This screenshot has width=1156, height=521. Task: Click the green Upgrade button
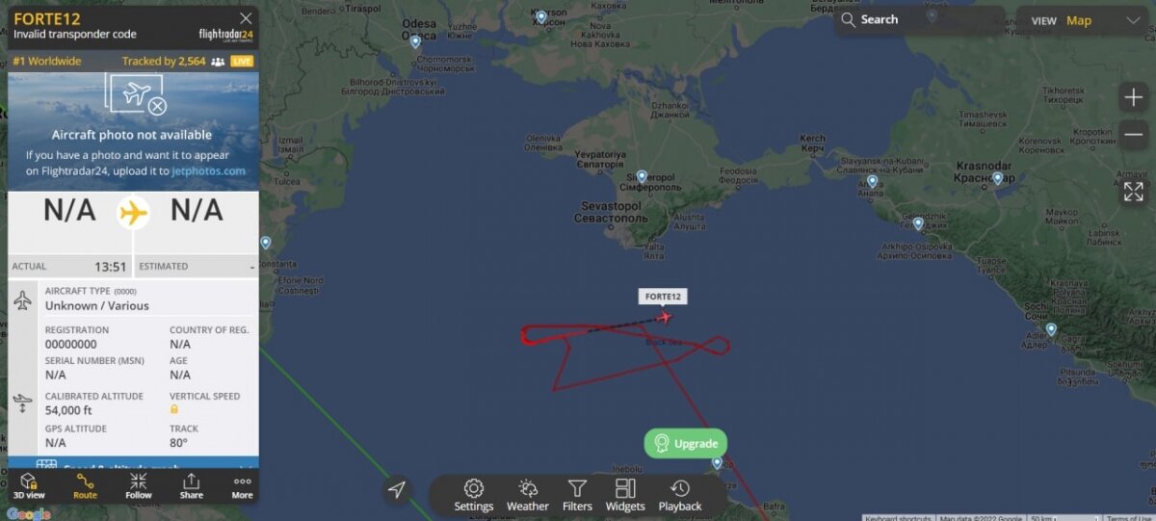(686, 444)
